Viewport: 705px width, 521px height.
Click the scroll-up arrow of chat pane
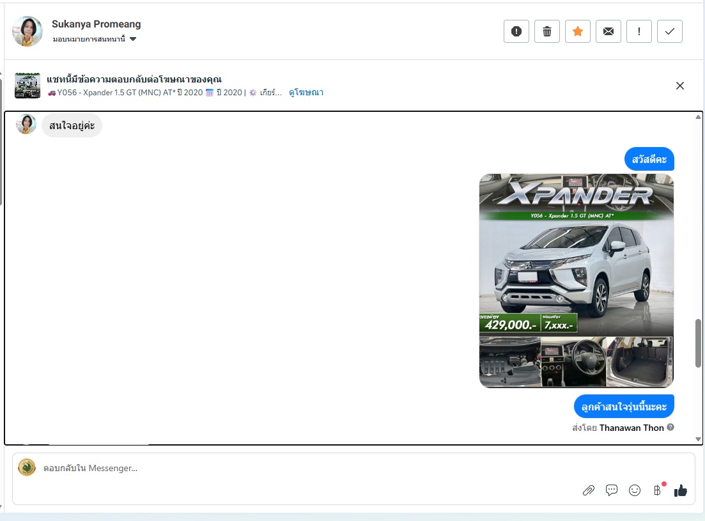click(x=698, y=117)
